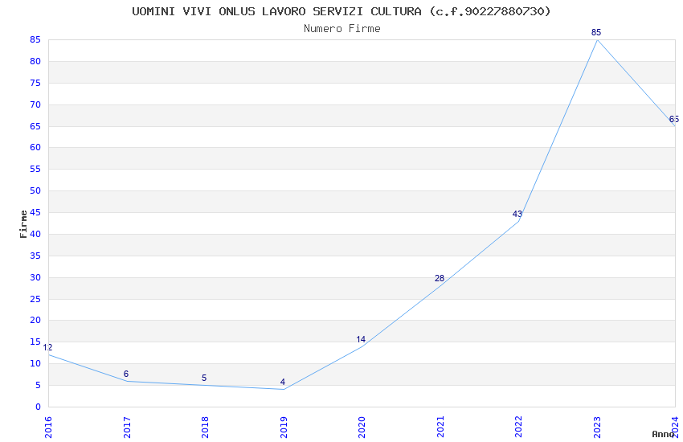The image size is (683, 442).
Task: Click y-axis tick value 40
Action: coord(35,234)
